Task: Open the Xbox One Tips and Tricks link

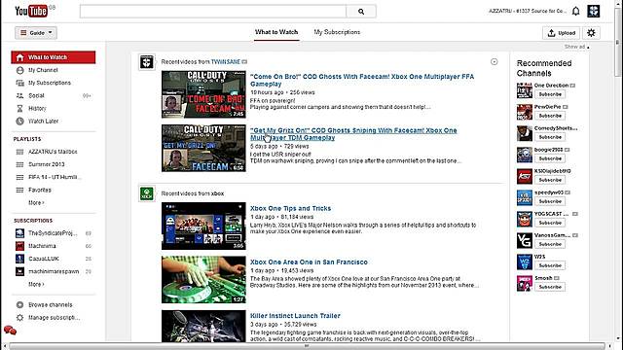Action: [x=290, y=208]
